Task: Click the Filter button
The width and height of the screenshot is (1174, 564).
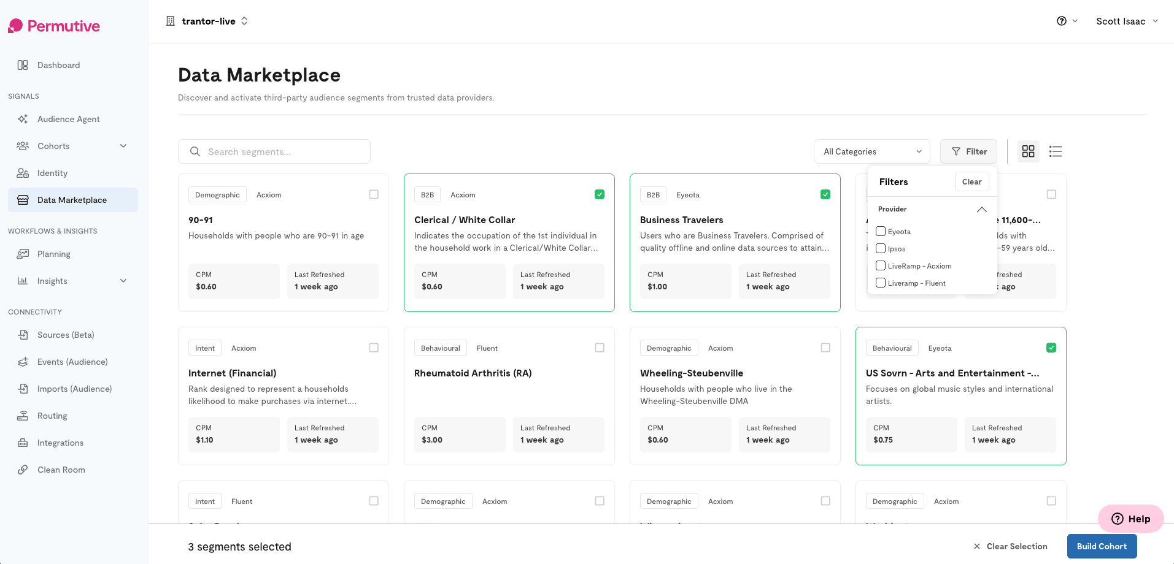Action: tap(969, 151)
